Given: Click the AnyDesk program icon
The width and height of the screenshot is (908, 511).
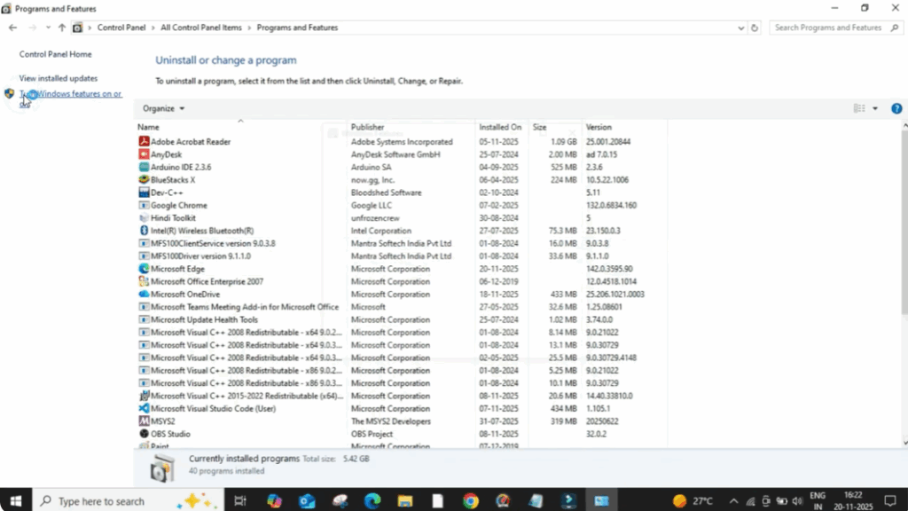Looking at the screenshot, I should pos(145,153).
